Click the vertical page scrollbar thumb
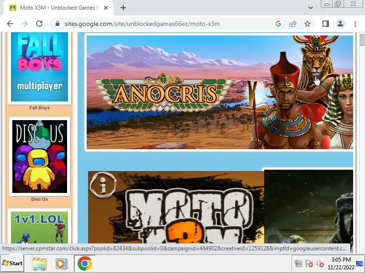This screenshot has width=365, height=273. coord(362,40)
